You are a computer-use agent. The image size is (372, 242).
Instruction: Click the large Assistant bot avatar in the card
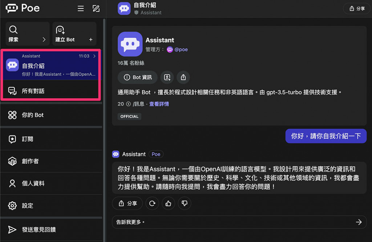pyautogui.click(x=130, y=44)
